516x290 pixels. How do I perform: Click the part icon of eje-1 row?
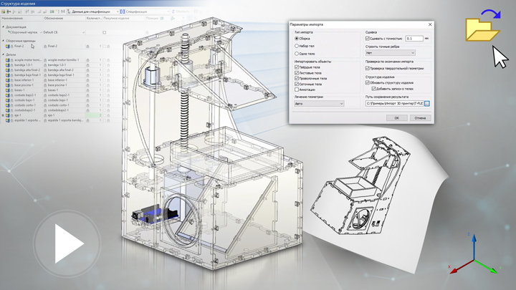[x=8, y=115]
